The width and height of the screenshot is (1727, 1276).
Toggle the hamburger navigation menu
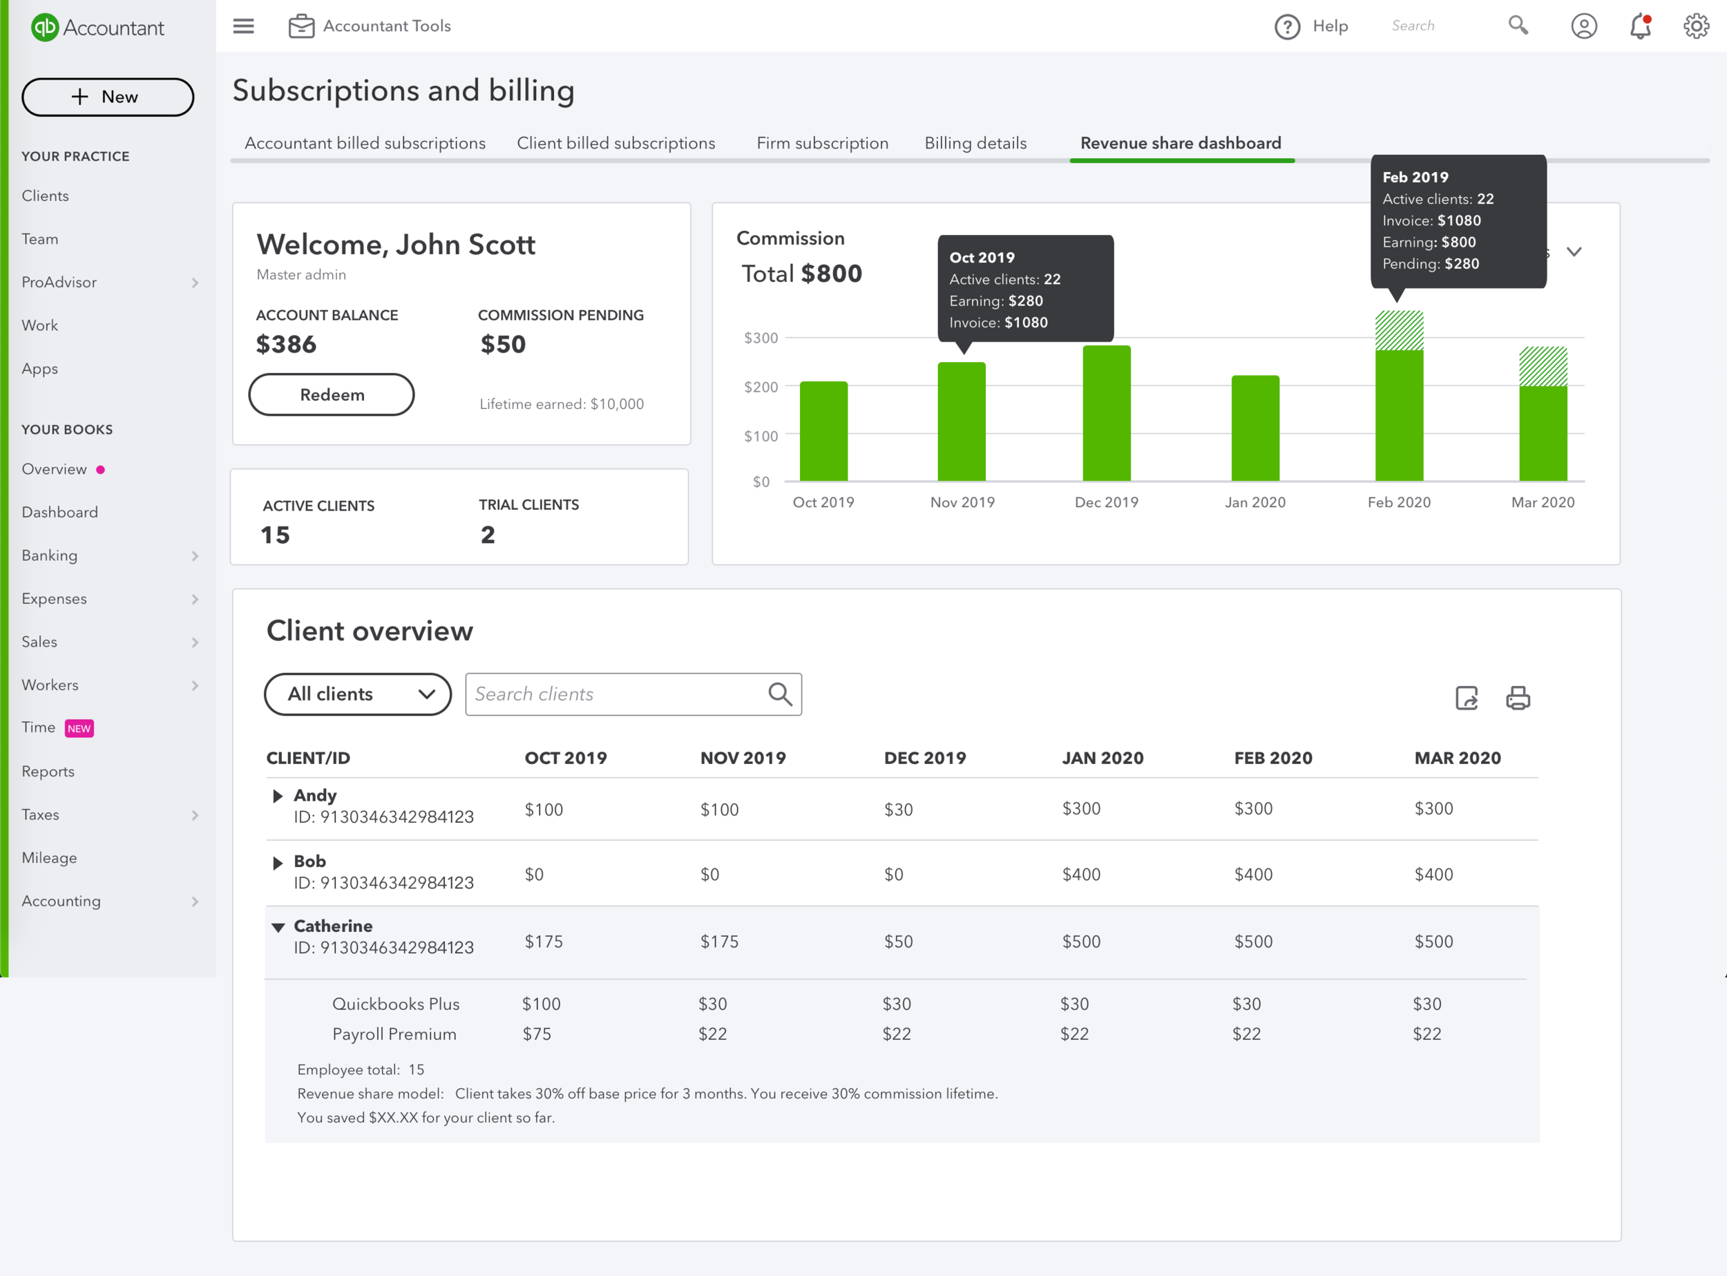coord(243,26)
